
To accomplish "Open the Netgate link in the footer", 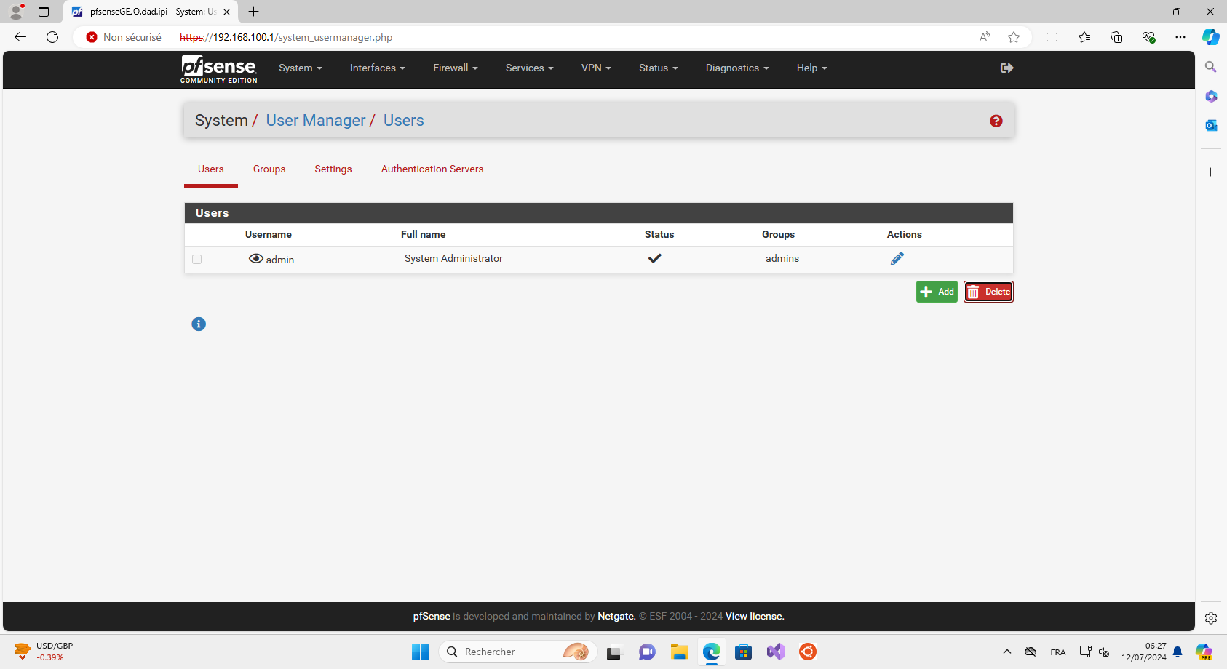I will pyautogui.click(x=616, y=616).
